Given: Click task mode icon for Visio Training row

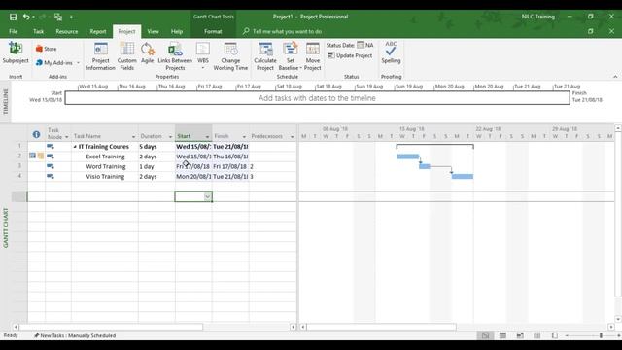Looking at the screenshot, I should tap(51, 176).
